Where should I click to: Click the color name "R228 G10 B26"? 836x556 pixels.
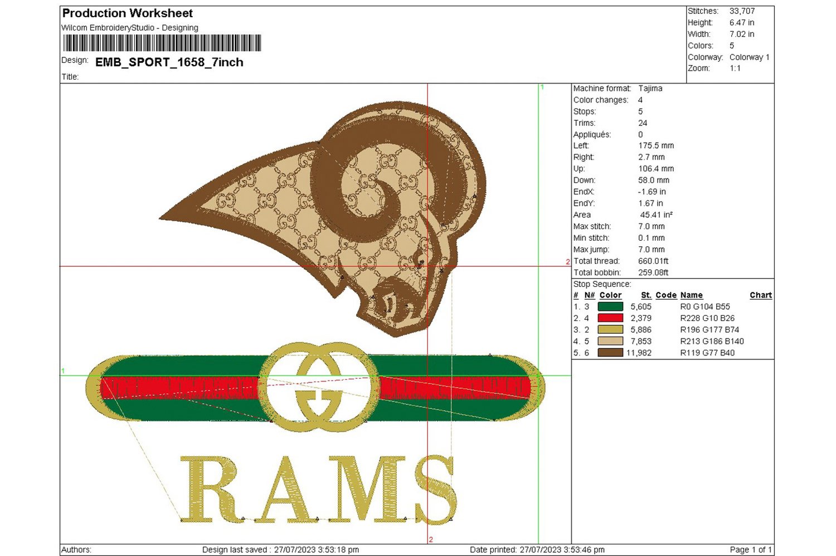point(707,318)
